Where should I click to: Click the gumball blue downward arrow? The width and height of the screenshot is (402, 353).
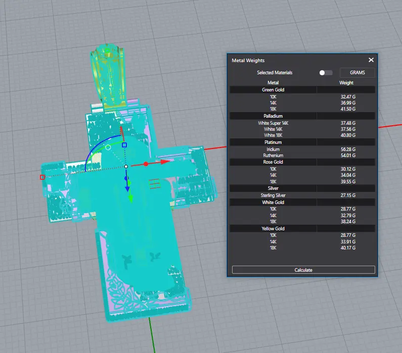127,188
